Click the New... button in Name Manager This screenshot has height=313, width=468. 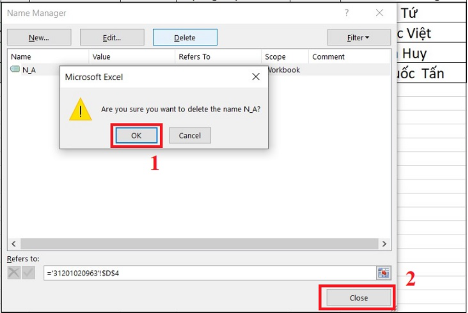coord(39,37)
